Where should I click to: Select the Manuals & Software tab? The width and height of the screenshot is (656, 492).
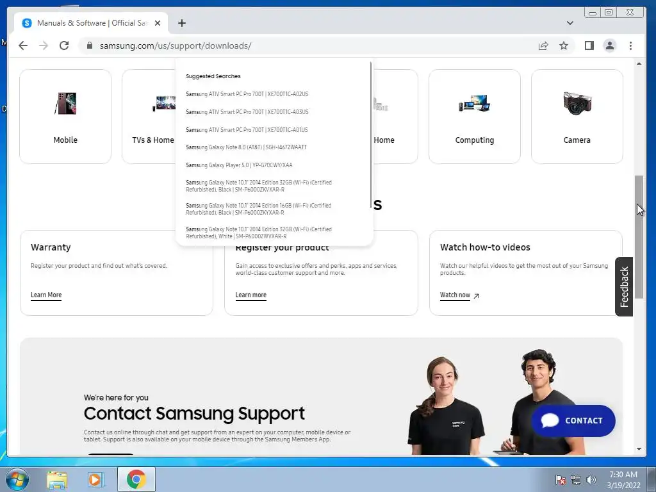coord(91,23)
